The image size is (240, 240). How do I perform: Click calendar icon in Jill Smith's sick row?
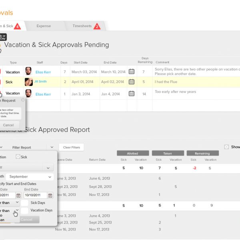pyautogui.click(x=131, y=82)
